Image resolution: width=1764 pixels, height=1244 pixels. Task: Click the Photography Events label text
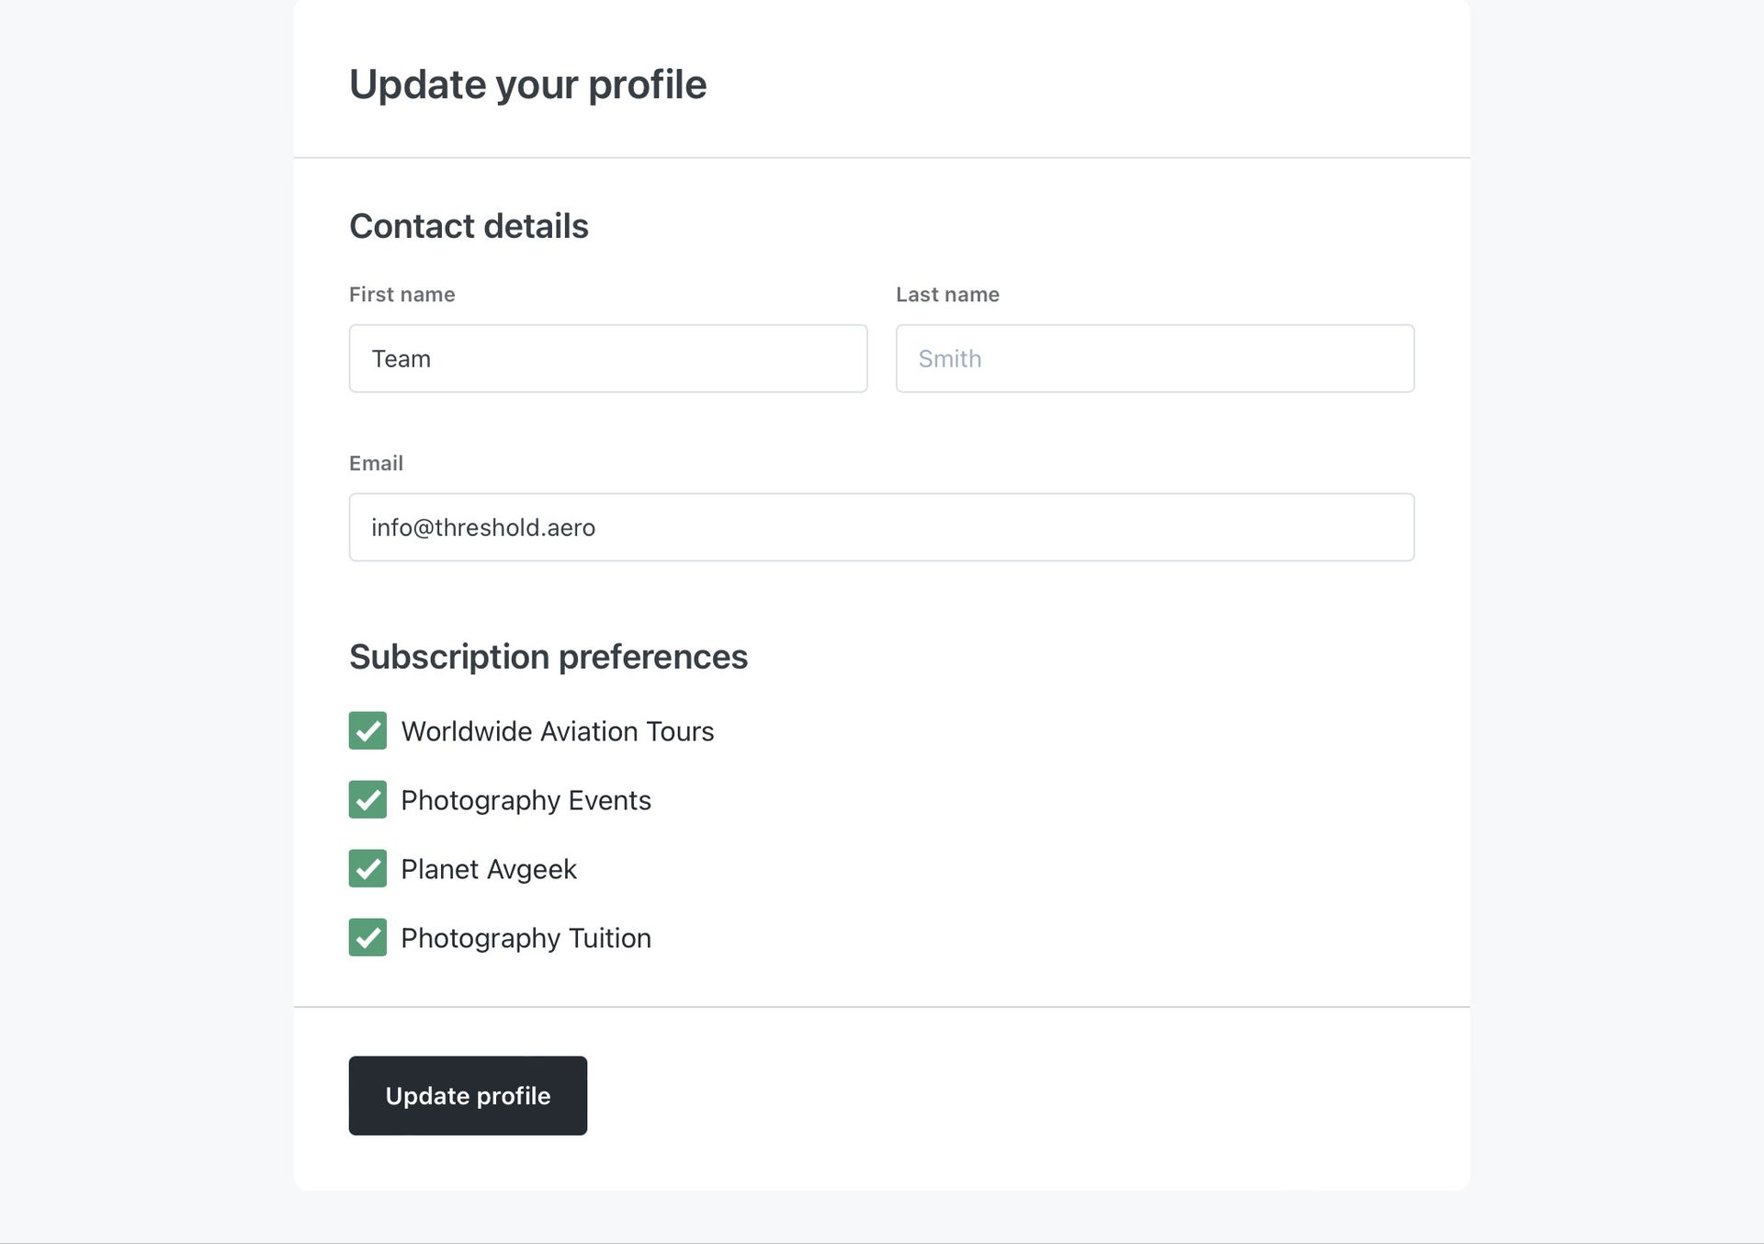(x=526, y=800)
